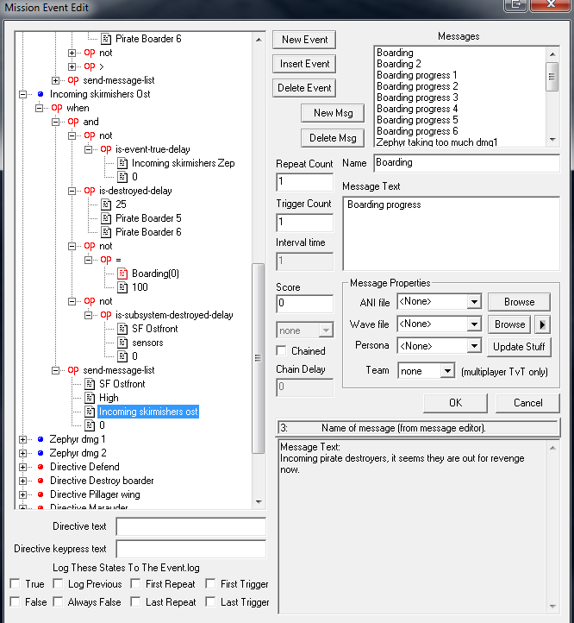
Task: Enable the First Repeat checkbox
Action: 136,583
